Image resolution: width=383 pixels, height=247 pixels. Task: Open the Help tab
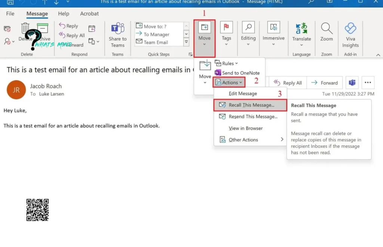click(64, 14)
